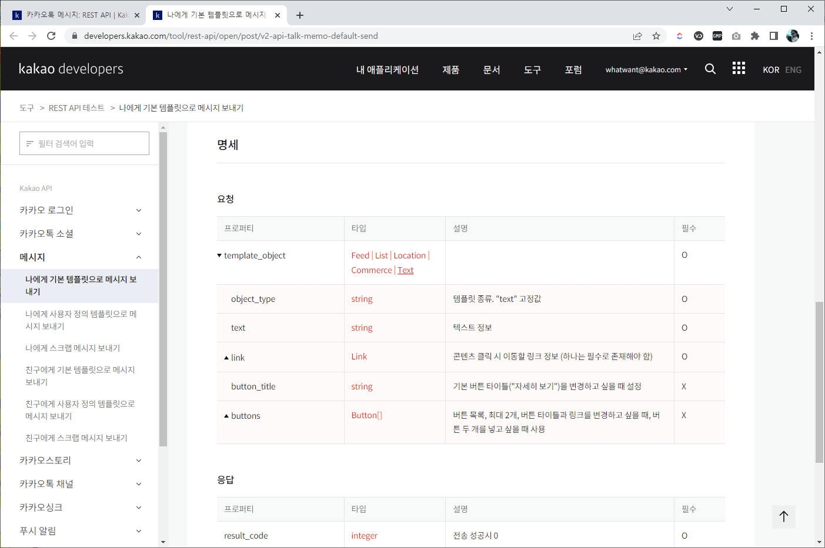The image size is (825, 548).
Task: Click the Location type link
Action: point(410,255)
